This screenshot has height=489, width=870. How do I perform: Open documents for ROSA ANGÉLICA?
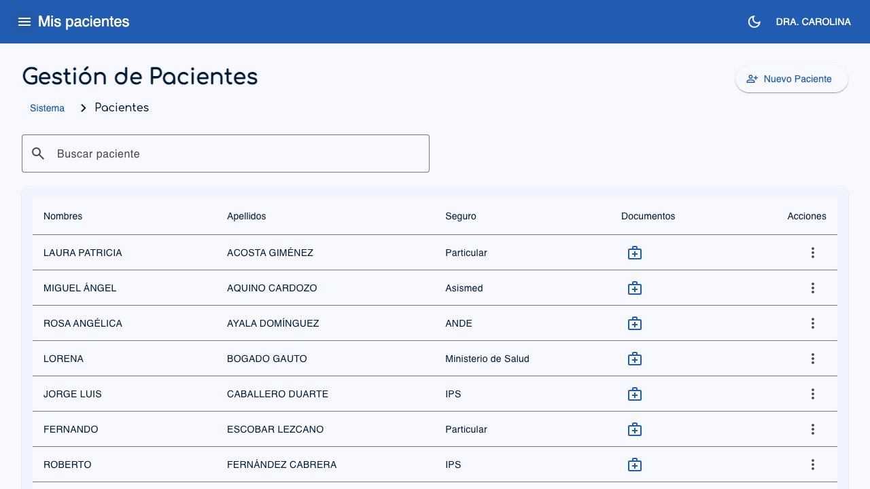[635, 323]
